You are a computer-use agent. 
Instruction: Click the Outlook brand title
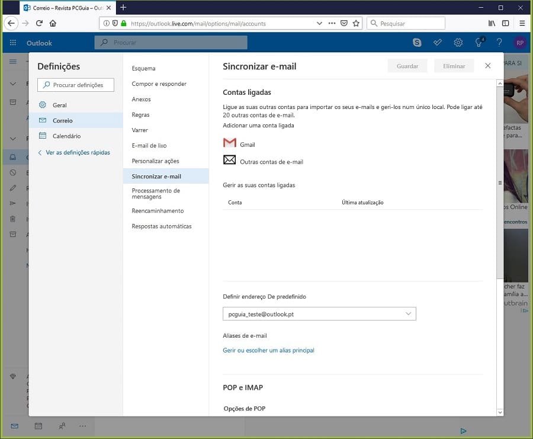(x=39, y=43)
